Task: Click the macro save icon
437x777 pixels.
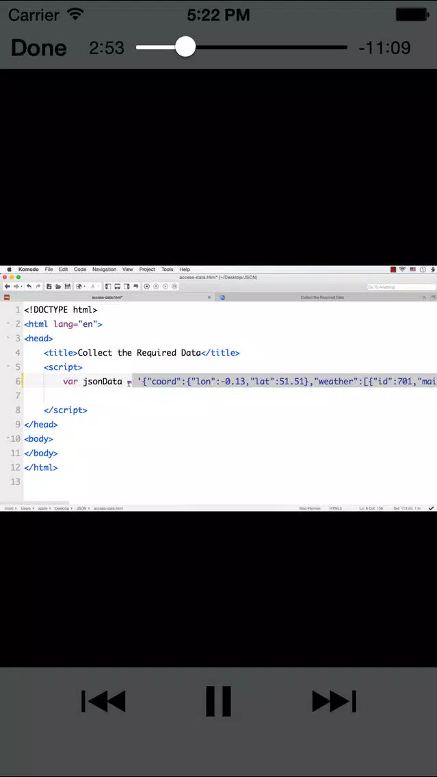Action: [174, 287]
